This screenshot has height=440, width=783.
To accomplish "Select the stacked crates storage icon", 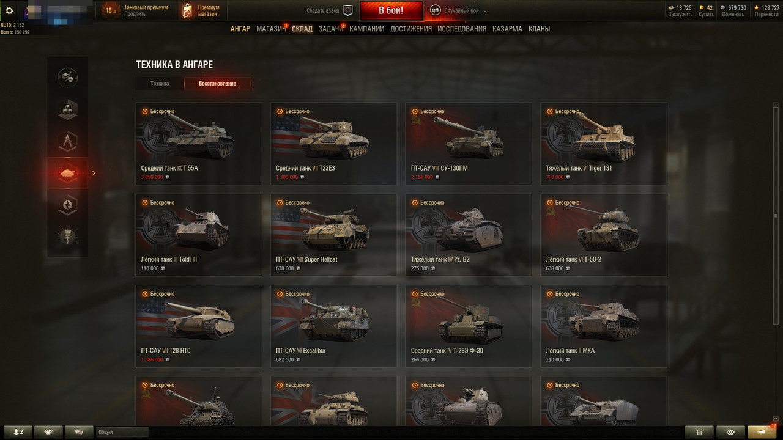I will pos(67,109).
